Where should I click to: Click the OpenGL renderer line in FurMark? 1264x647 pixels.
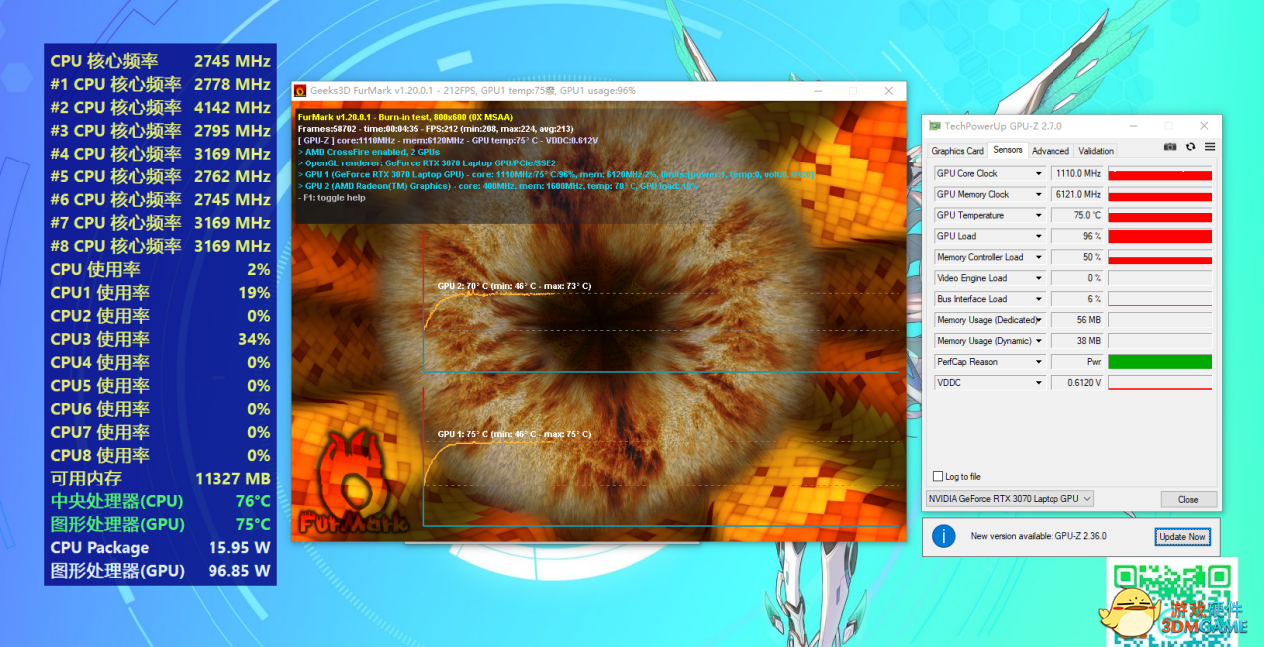426,162
